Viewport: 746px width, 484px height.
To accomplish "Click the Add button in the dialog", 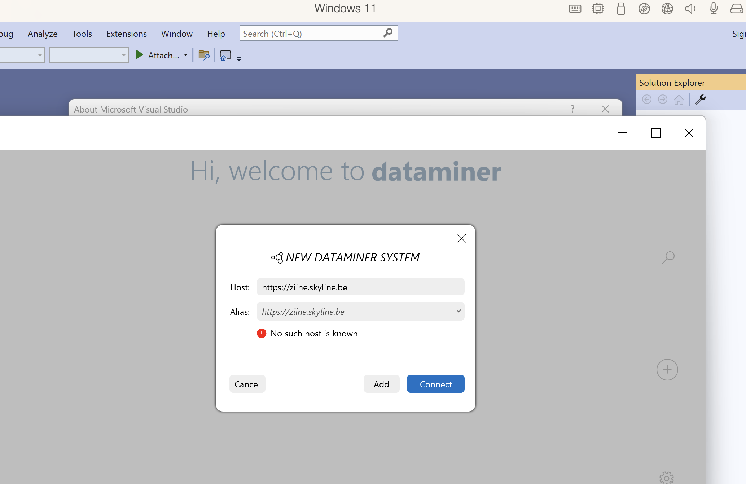I will tap(381, 384).
